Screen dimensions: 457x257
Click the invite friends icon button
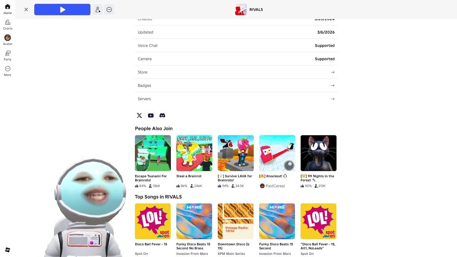[97, 10]
